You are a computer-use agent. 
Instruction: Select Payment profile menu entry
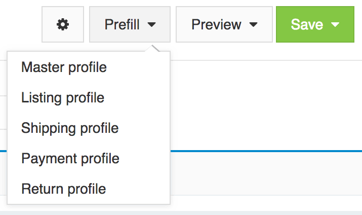click(70, 159)
